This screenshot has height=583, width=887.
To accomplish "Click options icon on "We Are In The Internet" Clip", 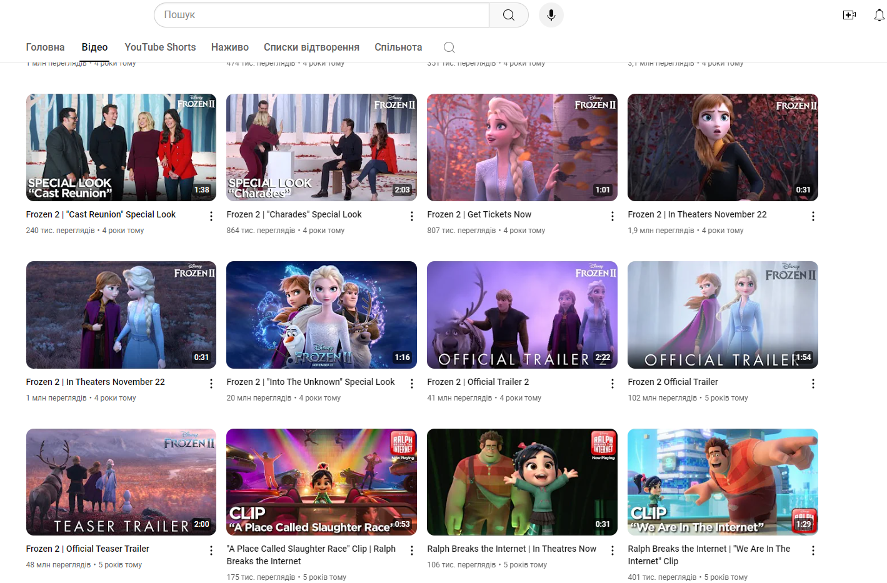I will (x=813, y=550).
